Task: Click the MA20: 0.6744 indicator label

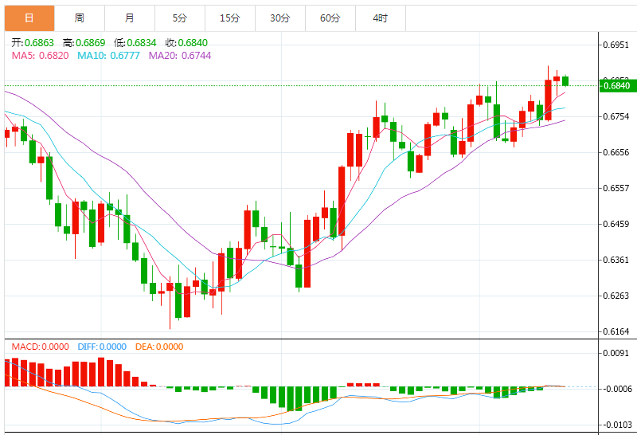Action: 180,56
